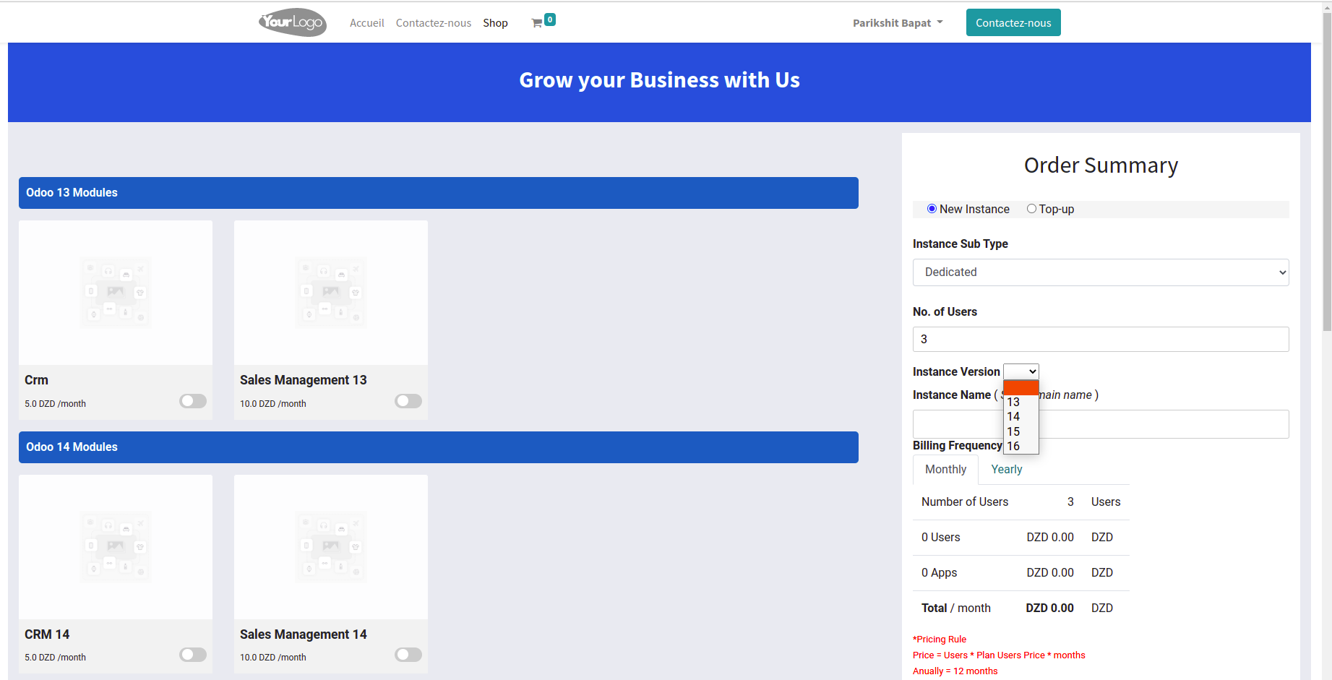The height and width of the screenshot is (680, 1332).
Task: Click the Number of Users row label
Action: tap(965, 502)
